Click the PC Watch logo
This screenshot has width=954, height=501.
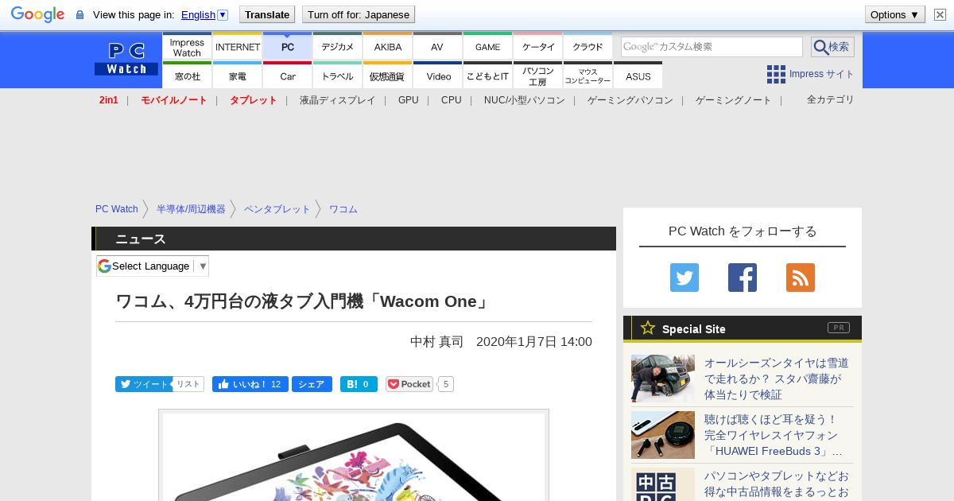[126, 59]
